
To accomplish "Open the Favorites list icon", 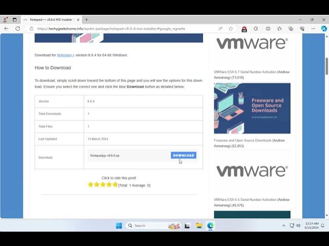I will pos(280,29).
